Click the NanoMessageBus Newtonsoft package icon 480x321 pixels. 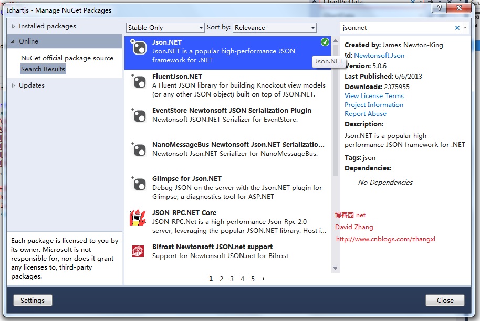click(138, 149)
